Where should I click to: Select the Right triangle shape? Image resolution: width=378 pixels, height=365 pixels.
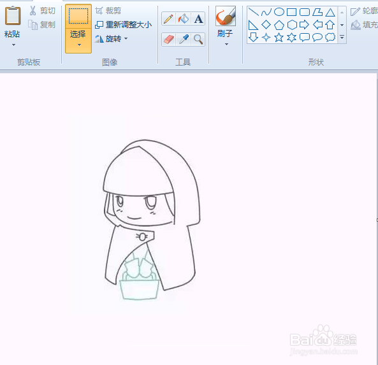pos(253,25)
